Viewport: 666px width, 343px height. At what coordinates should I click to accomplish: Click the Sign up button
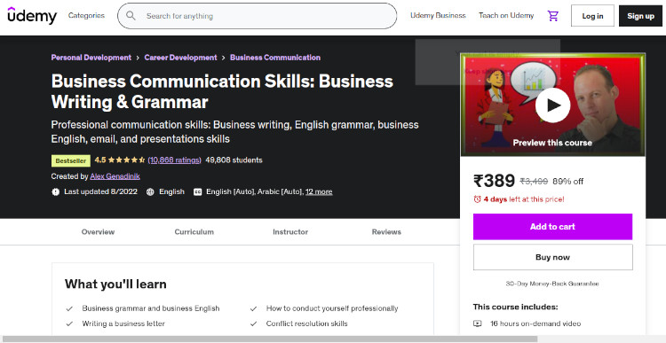point(640,16)
